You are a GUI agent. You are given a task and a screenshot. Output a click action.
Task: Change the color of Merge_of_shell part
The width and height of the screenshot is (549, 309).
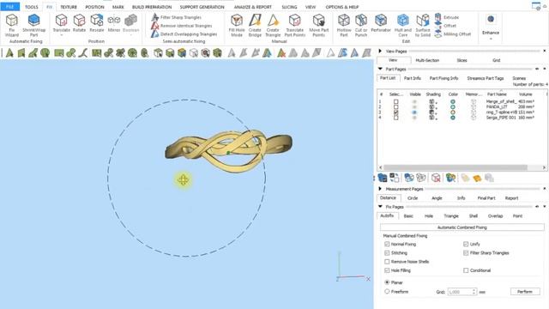(x=453, y=101)
